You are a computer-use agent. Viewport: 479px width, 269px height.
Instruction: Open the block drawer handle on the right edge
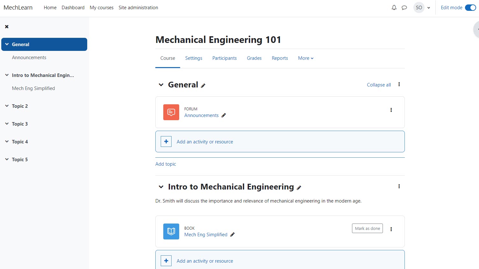pyautogui.click(x=476, y=29)
